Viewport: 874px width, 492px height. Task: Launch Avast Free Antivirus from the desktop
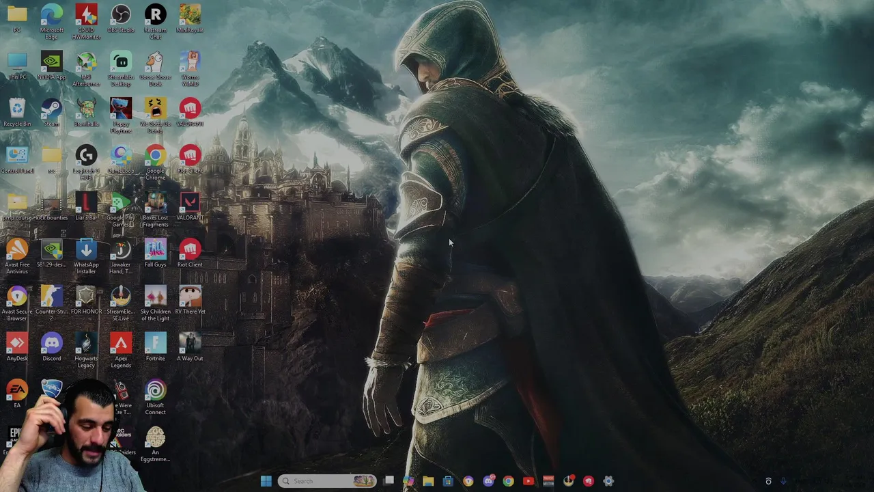17,256
